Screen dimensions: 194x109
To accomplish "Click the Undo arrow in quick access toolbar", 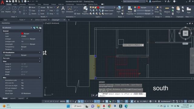I will pos(28,1).
